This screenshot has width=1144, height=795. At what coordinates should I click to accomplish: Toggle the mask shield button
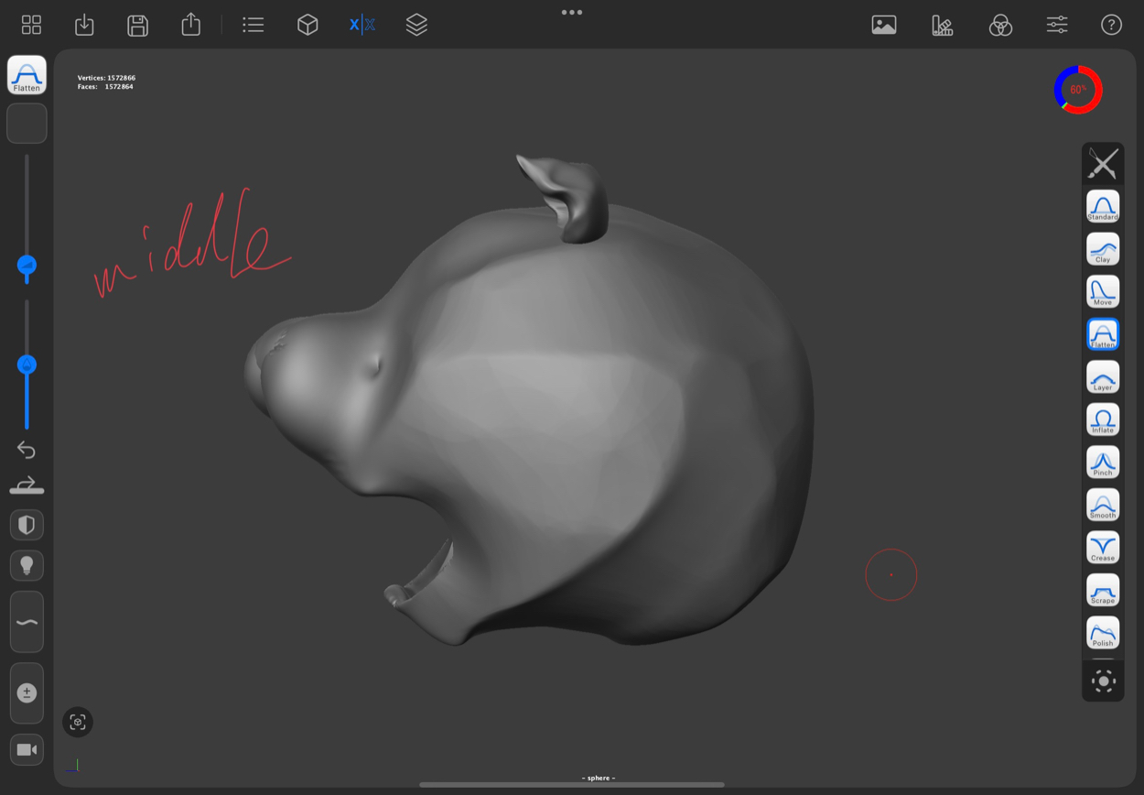[x=27, y=525]
